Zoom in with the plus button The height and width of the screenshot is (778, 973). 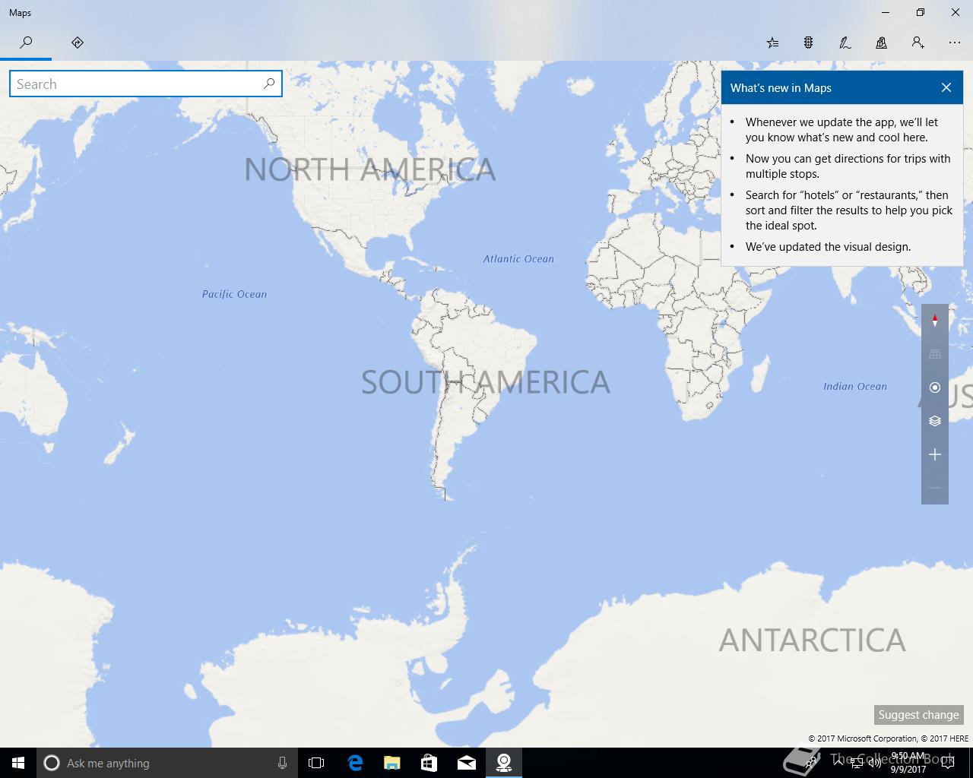pos(935,454)
